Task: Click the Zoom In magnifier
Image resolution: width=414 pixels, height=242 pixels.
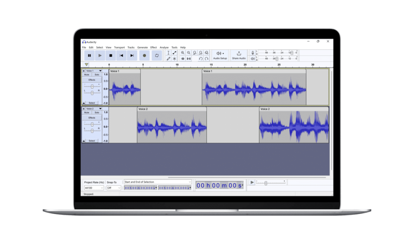Action: (183, 53)
